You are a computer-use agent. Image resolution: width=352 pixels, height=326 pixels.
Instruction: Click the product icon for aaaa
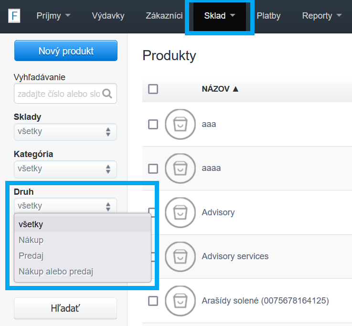coord(180,168)
